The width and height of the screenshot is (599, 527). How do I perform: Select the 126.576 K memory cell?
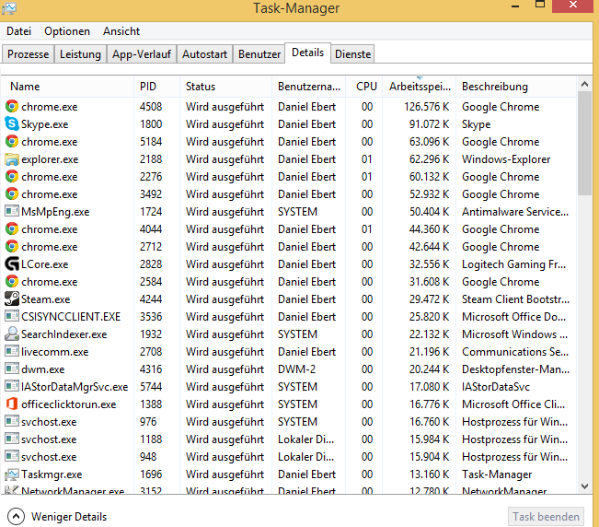click(426, 106)
